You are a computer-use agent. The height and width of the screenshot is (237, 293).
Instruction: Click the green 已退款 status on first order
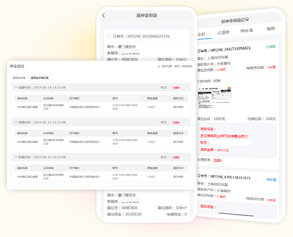(271, 46)
